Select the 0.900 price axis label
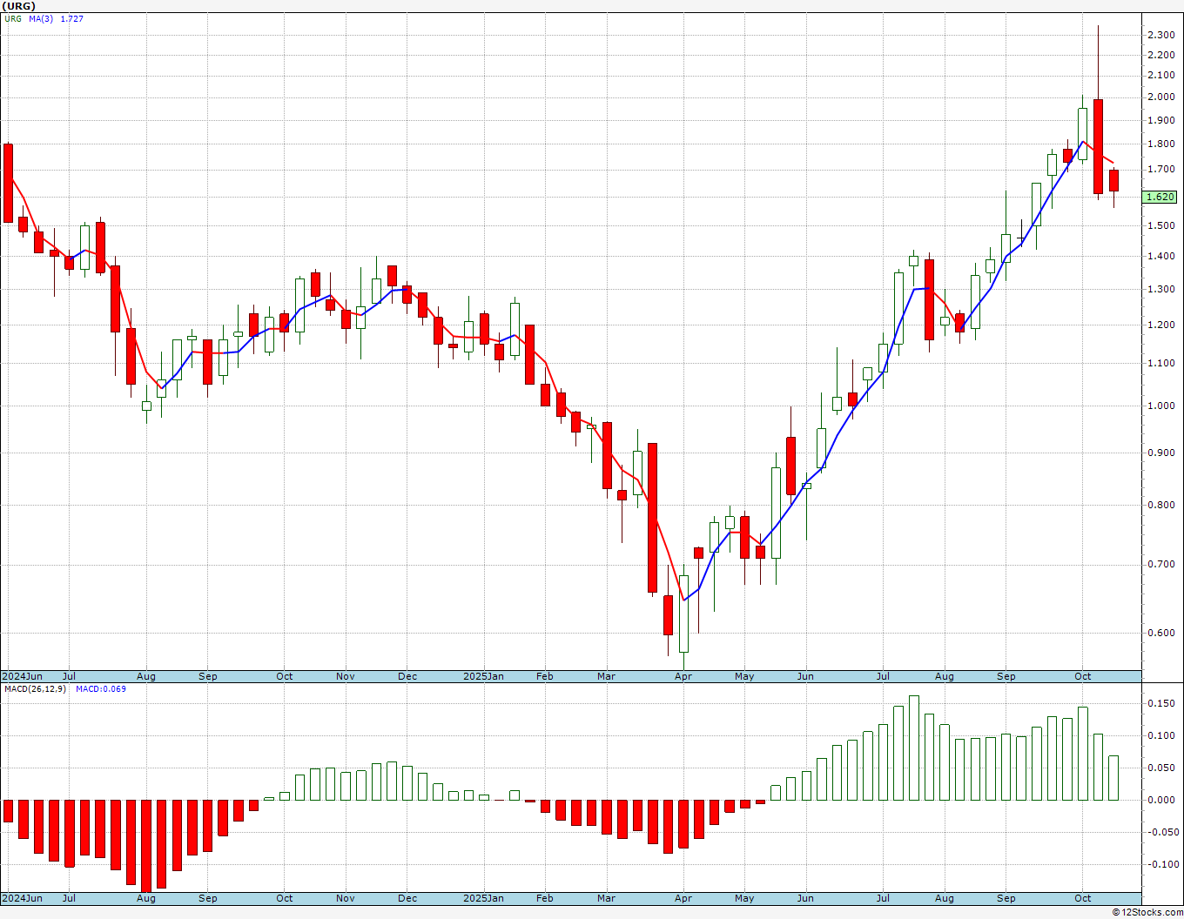1184x919 pixels. (1160, 453)
